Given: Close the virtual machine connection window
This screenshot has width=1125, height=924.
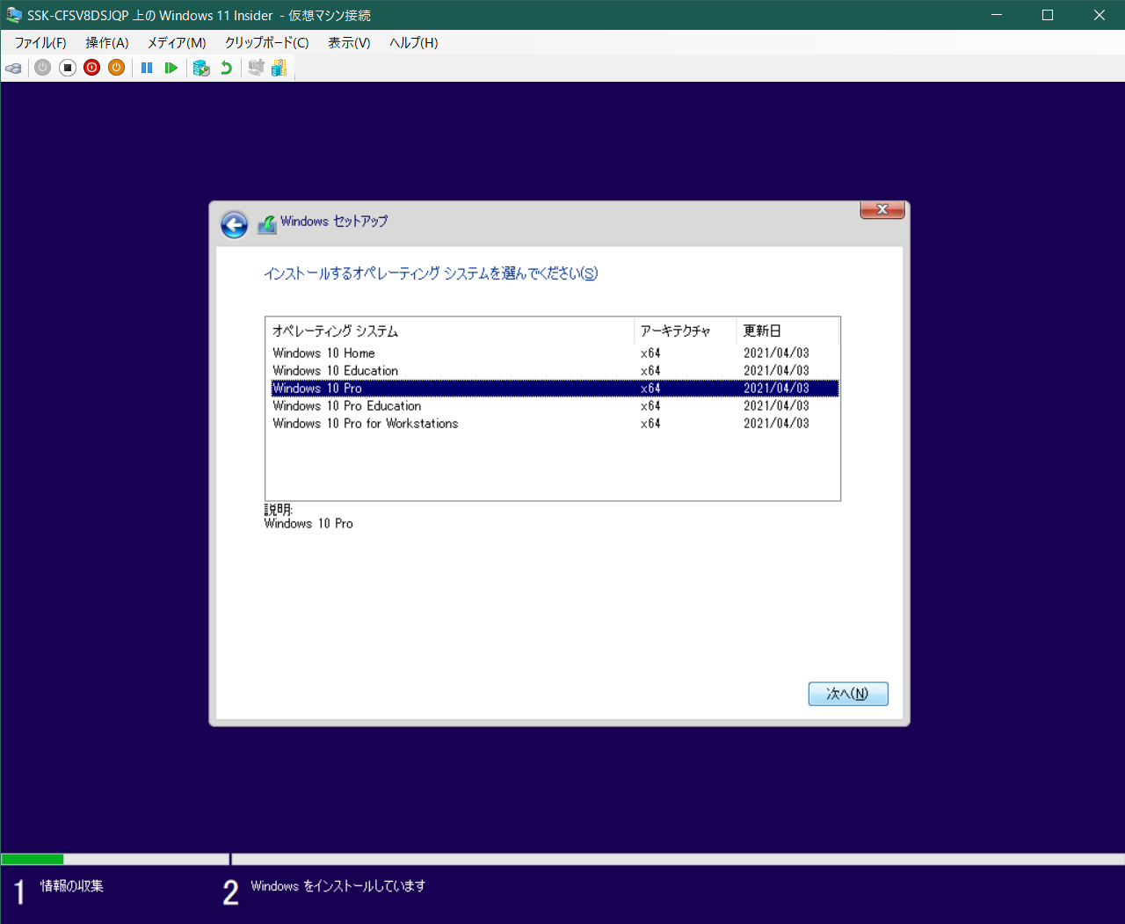Looking at the screenshot, I should (1100, 15).
